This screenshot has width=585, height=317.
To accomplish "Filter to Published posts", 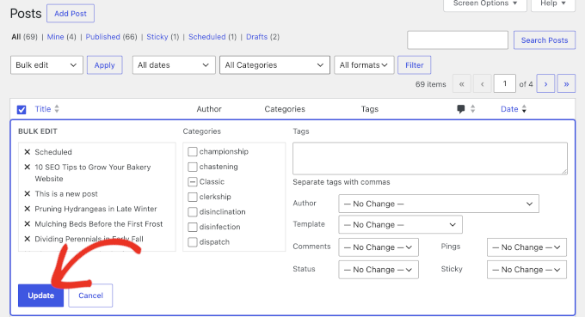I will point(103,37).
